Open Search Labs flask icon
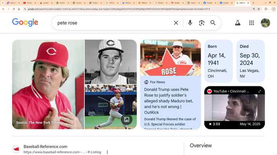The width and height of the screenshot is (277, 155). (x=238, y=23)
